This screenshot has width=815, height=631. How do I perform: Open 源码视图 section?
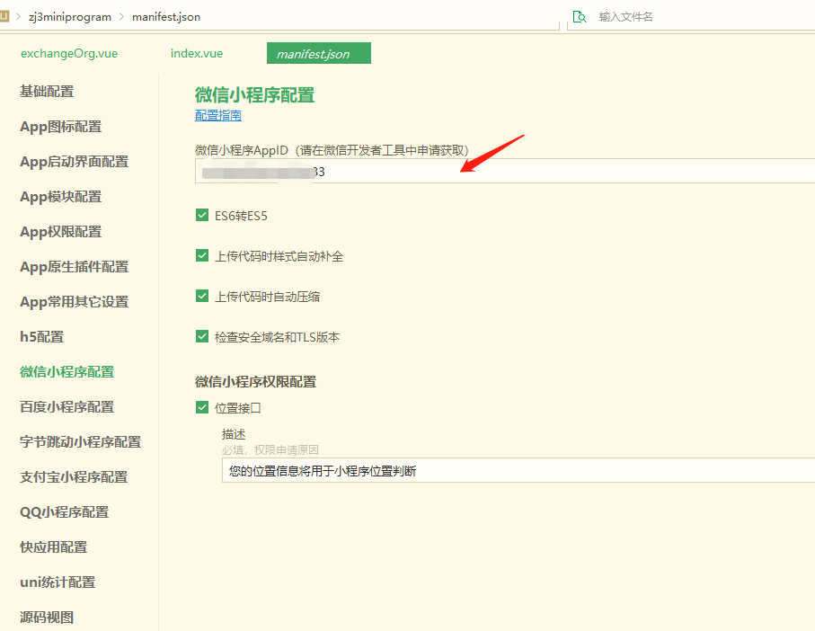click(x=47, y=618)
